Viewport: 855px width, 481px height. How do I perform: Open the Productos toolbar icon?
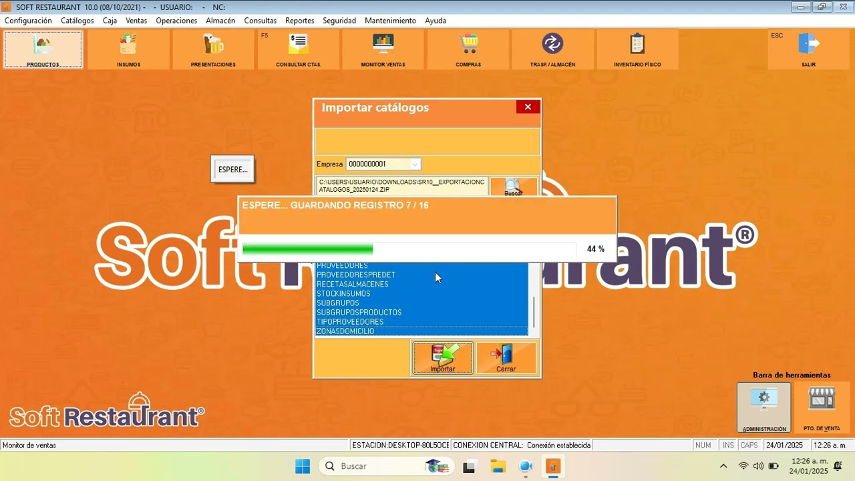coord(43,49)
